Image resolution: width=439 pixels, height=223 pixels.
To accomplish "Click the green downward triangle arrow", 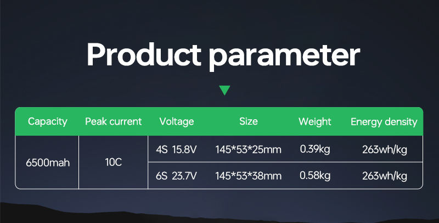I will (x=224, y=90).
